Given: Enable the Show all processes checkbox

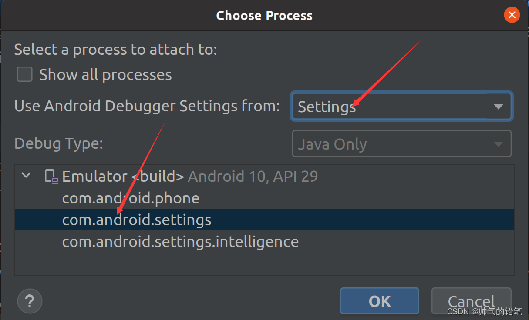Looking at the screenshot, I should point(24,74).
